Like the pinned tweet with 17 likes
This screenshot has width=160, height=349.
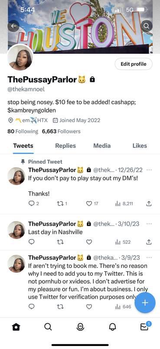[x=92, y=203]
